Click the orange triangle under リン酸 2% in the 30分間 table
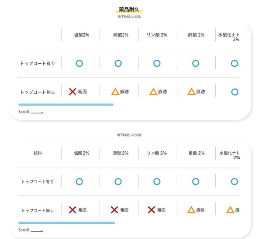This screenshot has height=239, width=262. click(x=153, y=92)
